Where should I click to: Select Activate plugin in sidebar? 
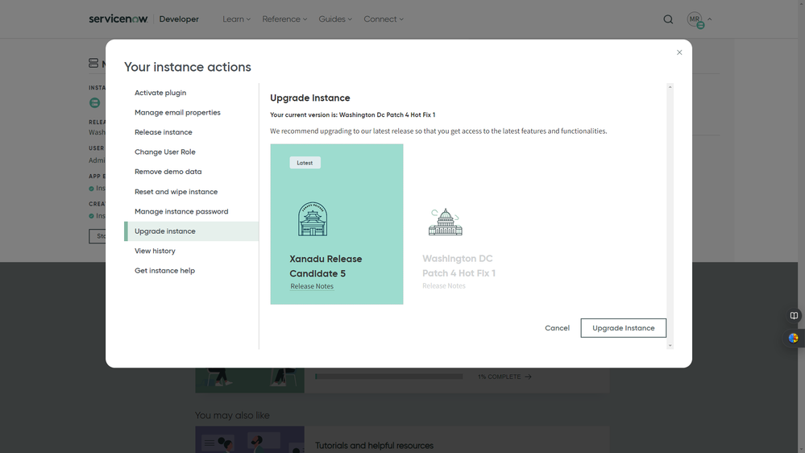[160, 93]
